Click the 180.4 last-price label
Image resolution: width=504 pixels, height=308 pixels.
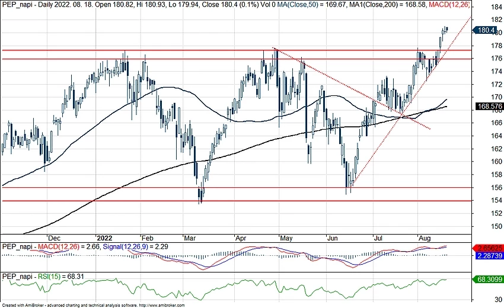coord(486,30)
